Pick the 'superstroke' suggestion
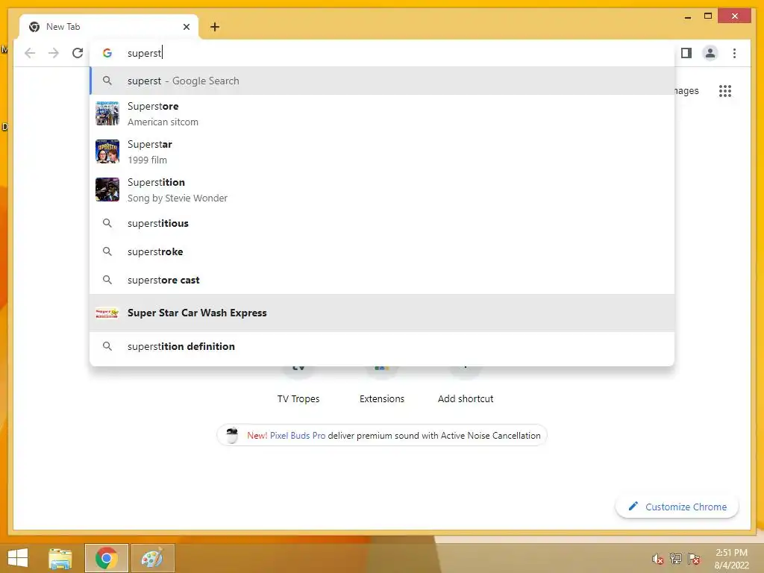 [383, 251]
